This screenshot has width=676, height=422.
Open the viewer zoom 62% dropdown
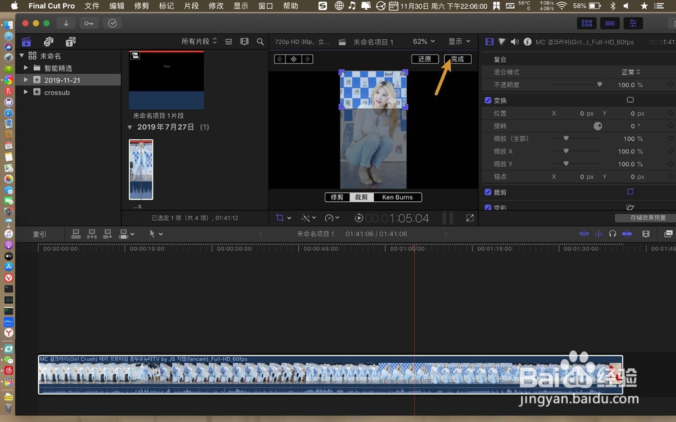click(x=422, y=41)
